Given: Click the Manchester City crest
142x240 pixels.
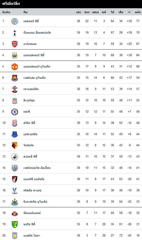Looking at the screenshot, I should [x=15, y=55].
